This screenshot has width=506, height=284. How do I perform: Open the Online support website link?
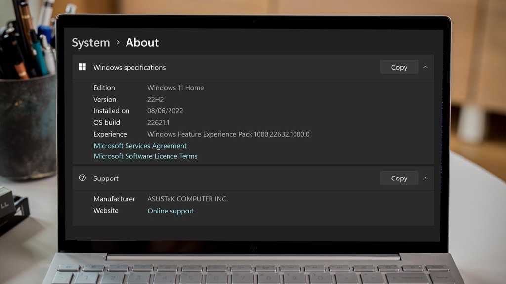tap(170, 211)
